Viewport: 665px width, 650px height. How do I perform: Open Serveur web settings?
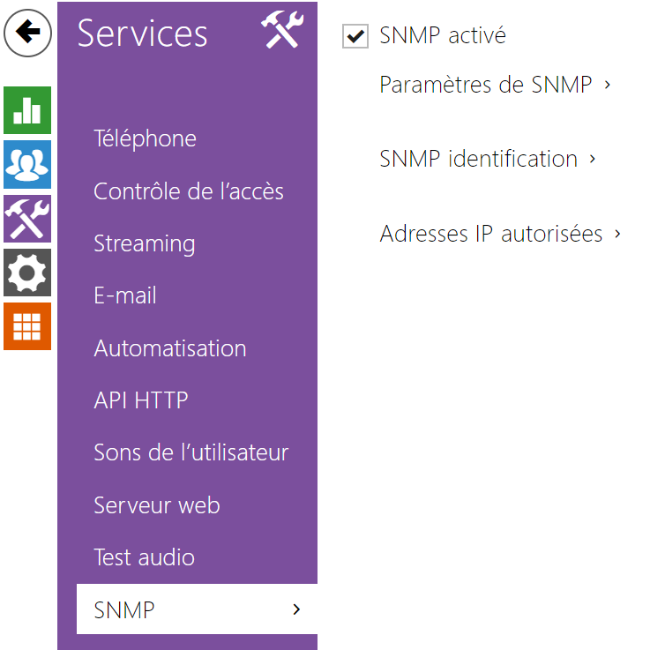point(156,505)
